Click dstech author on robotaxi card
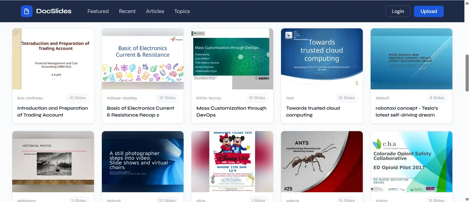 point(383,98)
